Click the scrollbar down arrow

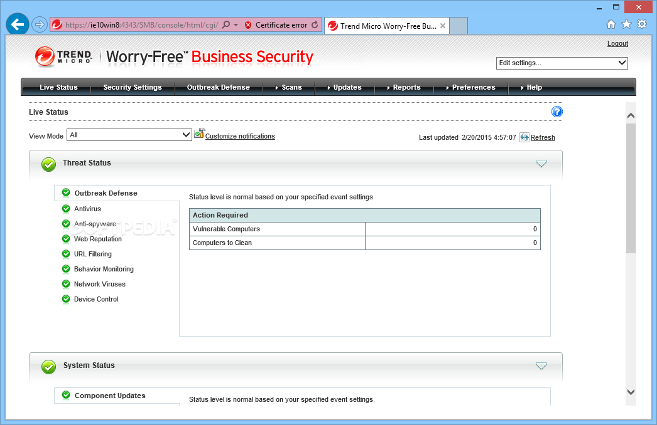[631, 392]
